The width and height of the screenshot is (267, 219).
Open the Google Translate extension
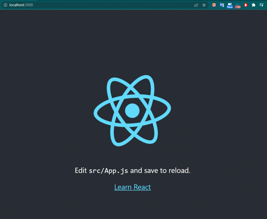[222, 5]
